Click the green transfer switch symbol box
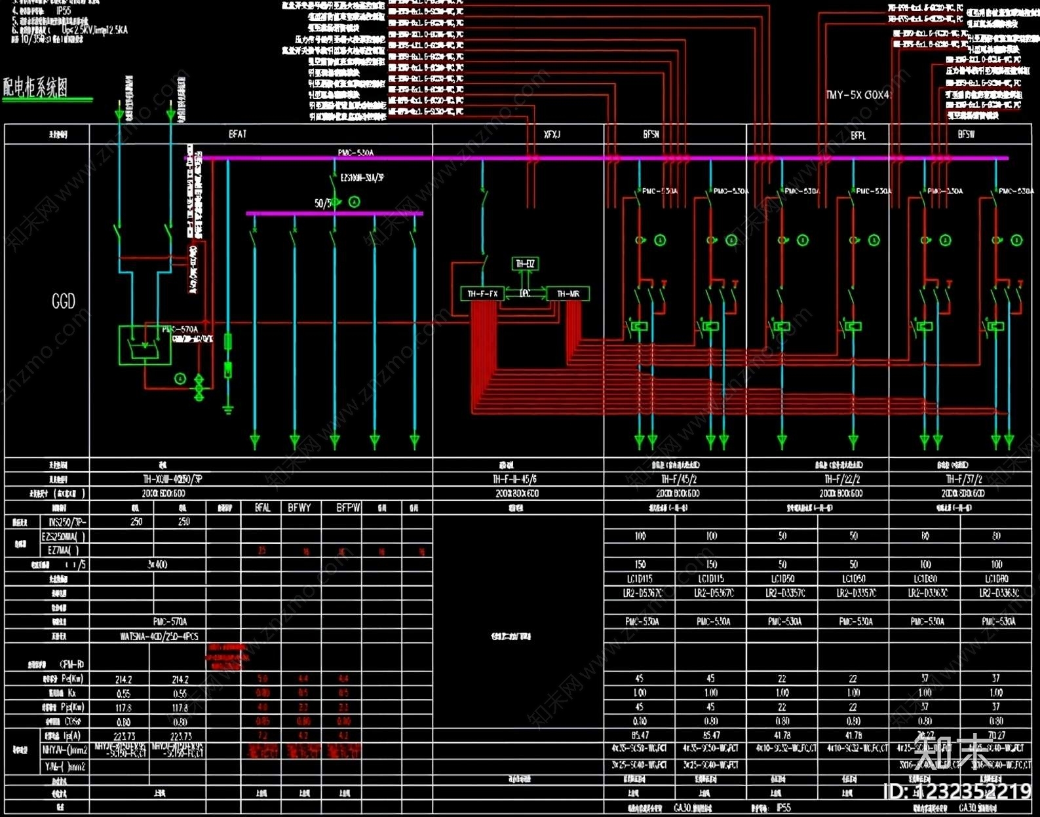 [x=144, y=345]
